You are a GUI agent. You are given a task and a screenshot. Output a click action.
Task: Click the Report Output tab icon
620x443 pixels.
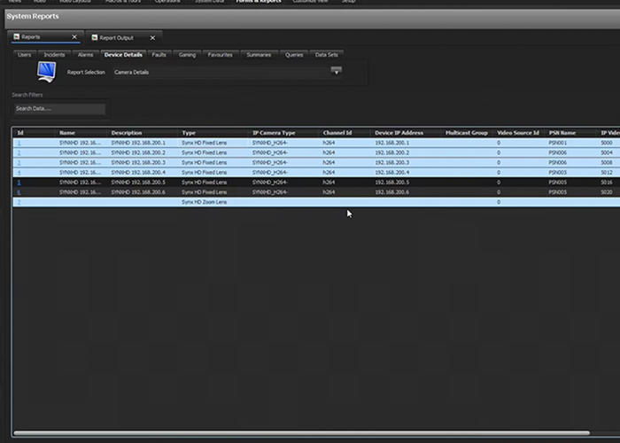(x=95, y=37)
